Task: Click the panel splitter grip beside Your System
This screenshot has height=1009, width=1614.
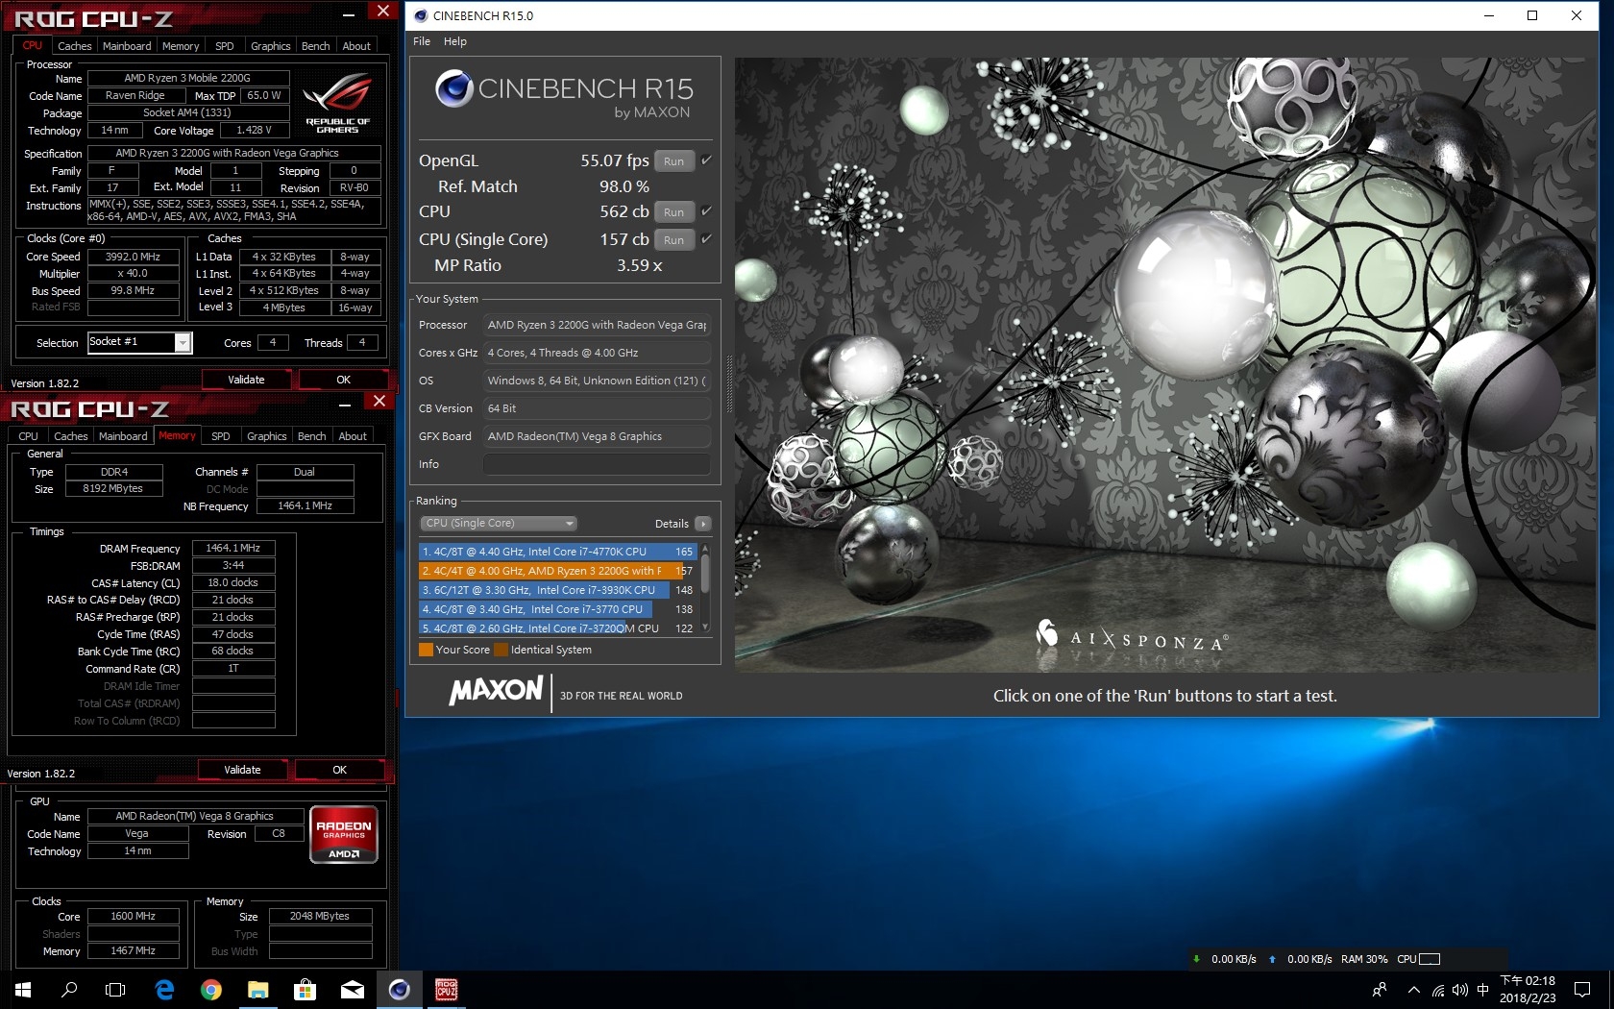Action: point(729,384)
